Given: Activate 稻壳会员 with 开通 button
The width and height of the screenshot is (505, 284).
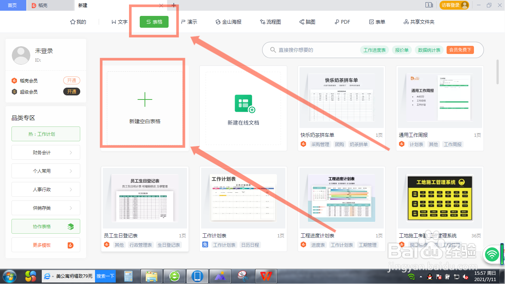Looking at the screenshot, I should click(72, 81).
